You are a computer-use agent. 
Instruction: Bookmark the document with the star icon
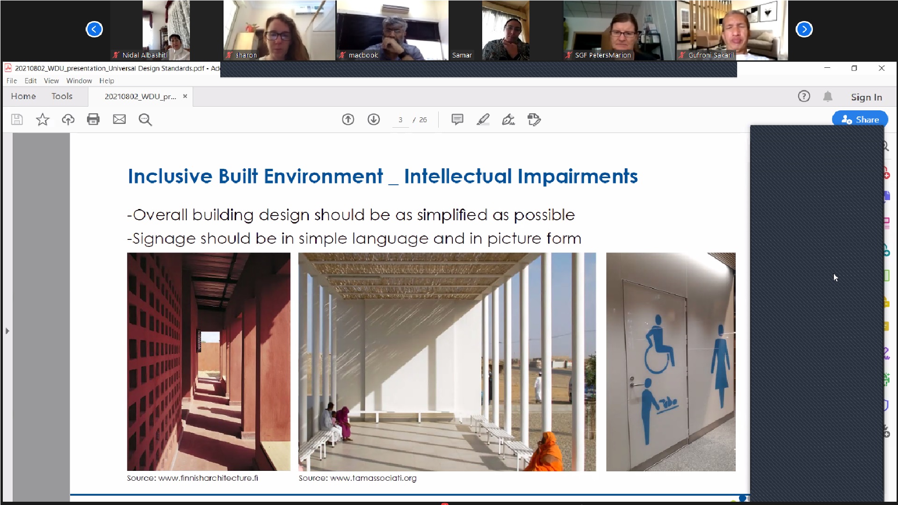click(x=43, y=120)
